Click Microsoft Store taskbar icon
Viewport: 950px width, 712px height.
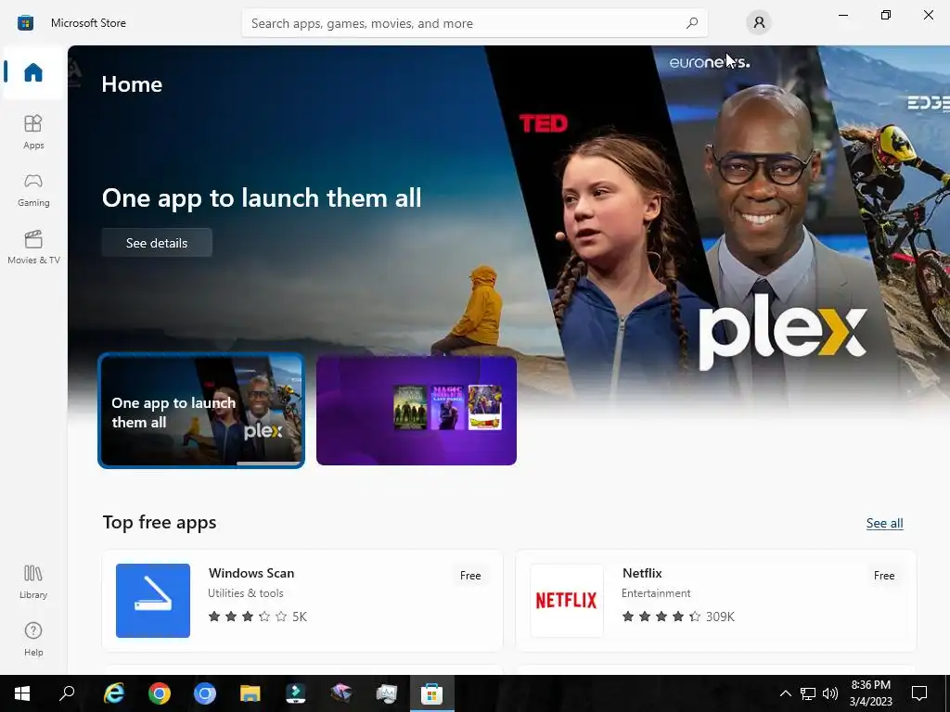(x=432, y=693)
